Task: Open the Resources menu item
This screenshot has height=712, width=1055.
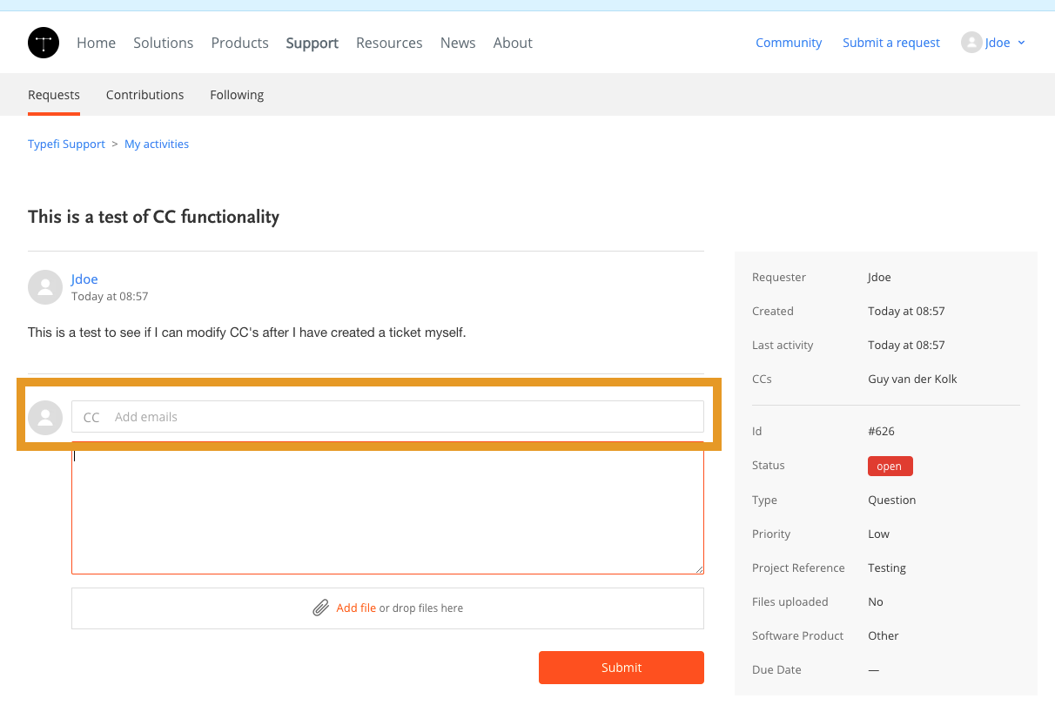Action: (x=389, y=43)
